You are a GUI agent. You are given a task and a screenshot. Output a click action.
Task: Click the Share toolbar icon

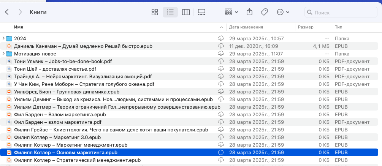tap(249, 12)
